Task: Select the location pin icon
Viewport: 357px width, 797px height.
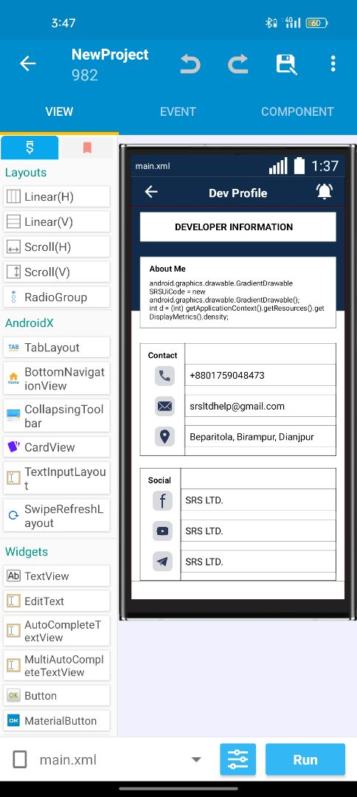Action: coord(164,437)
